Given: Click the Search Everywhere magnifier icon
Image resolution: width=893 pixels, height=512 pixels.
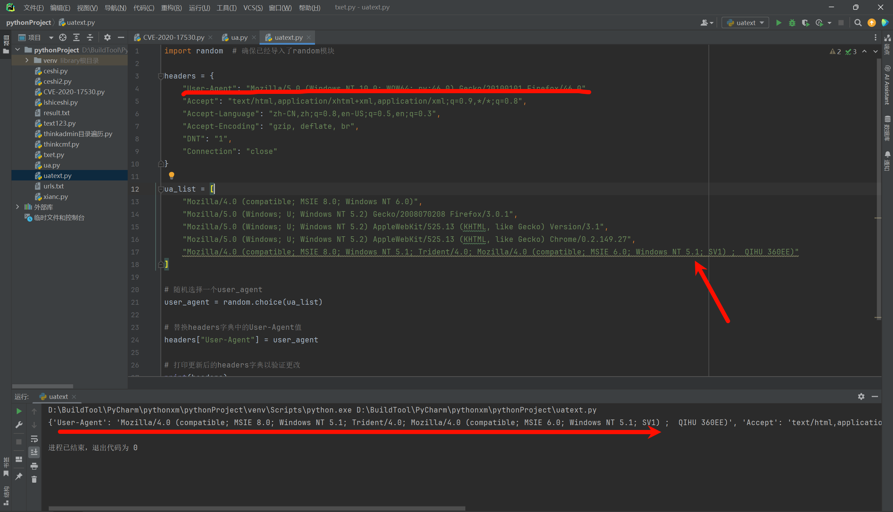Looking at the screenshot, I should 858,23.
